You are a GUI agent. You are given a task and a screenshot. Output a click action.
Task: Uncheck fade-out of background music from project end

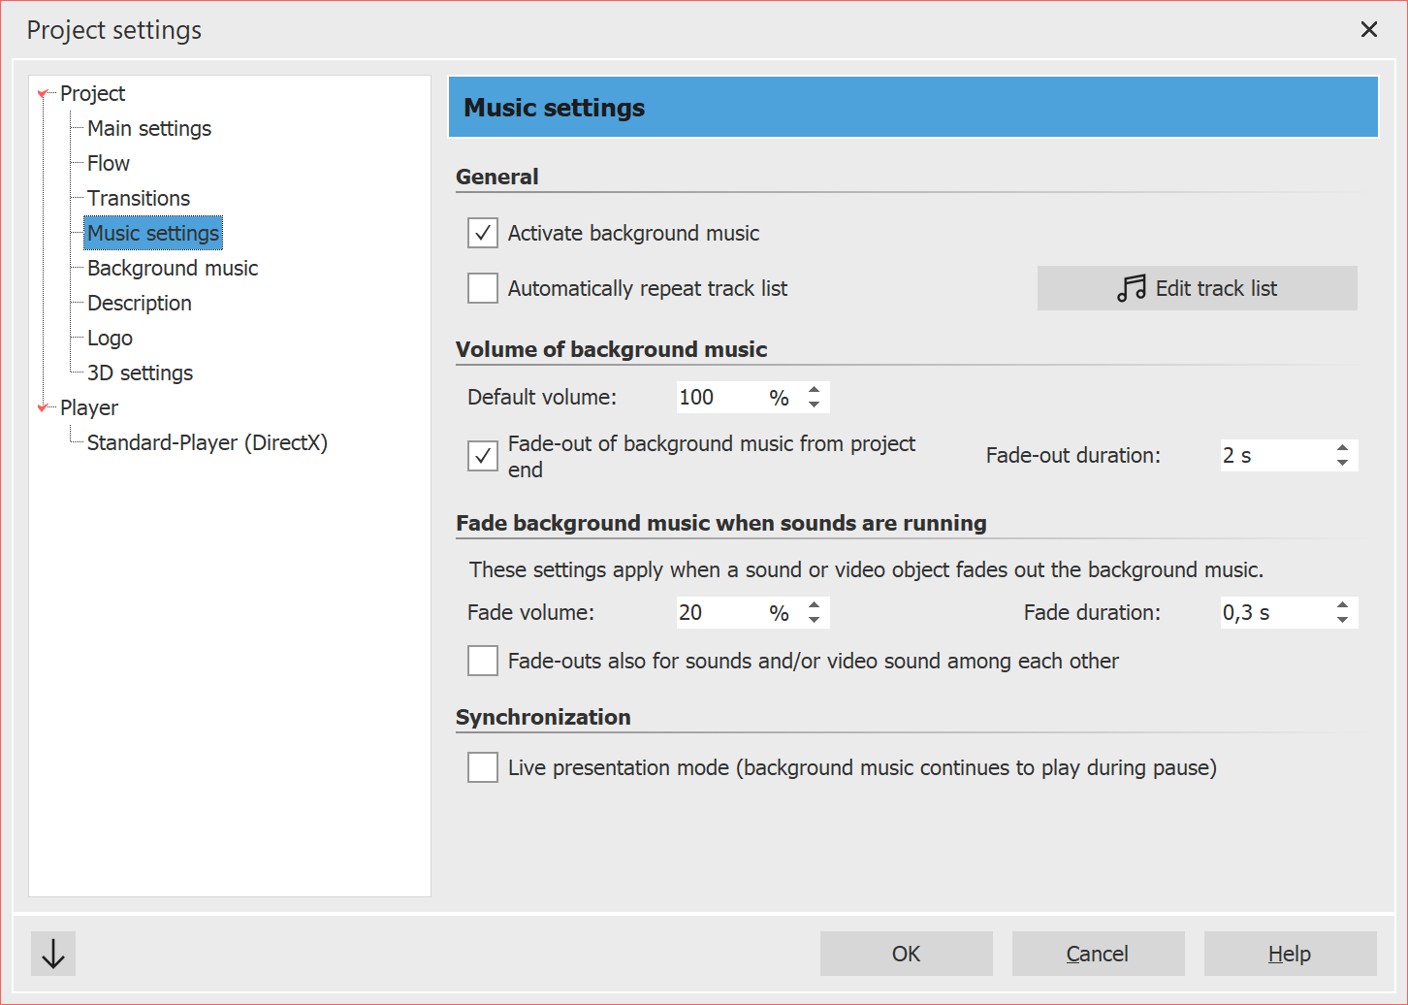tap(482, 456)
